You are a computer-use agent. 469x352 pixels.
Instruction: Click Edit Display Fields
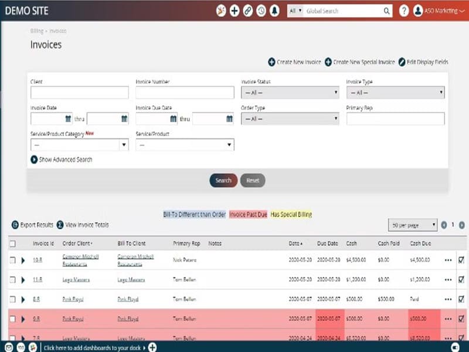(423, 62)
